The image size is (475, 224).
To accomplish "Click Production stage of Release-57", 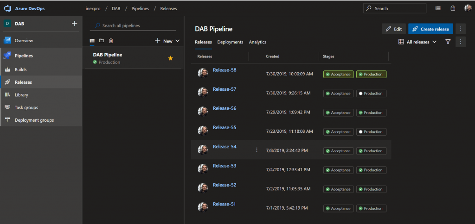I will point(372,93).
